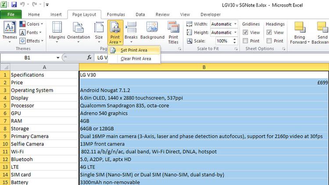Screen dimensions: 329x185
Task: Select cell 'Adreno 540 graphics'
Action: click(x=204, y=113)
